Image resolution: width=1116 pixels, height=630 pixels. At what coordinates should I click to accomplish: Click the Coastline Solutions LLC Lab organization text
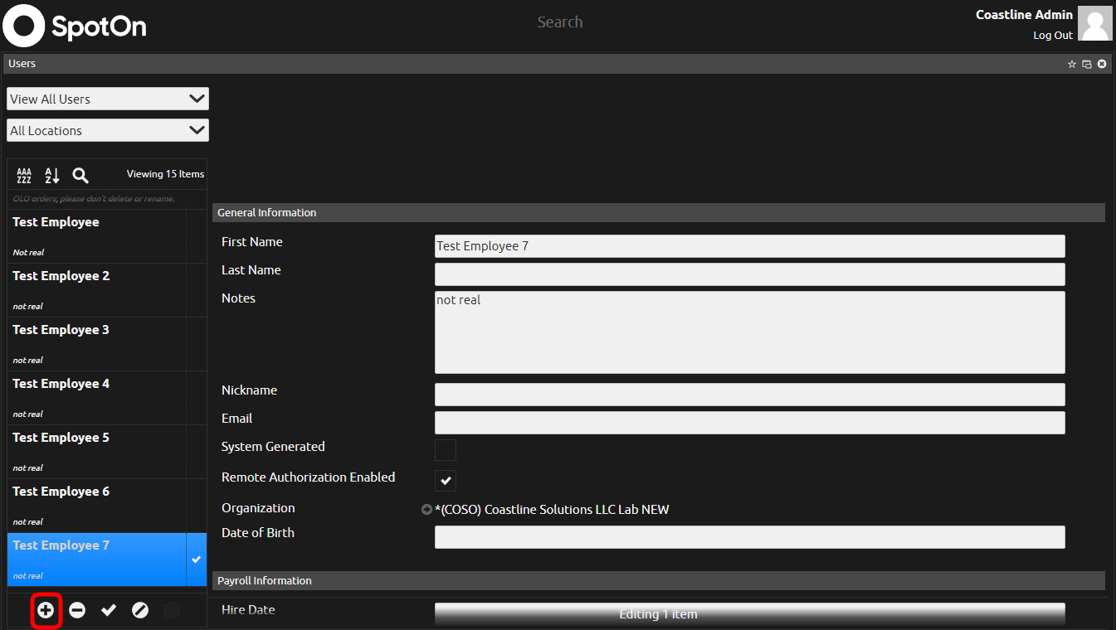tap(552, 510)
